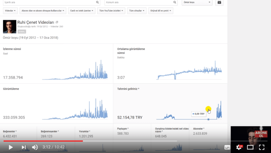Click the Ruhi Çenet channel avatar

click(9, 26)
